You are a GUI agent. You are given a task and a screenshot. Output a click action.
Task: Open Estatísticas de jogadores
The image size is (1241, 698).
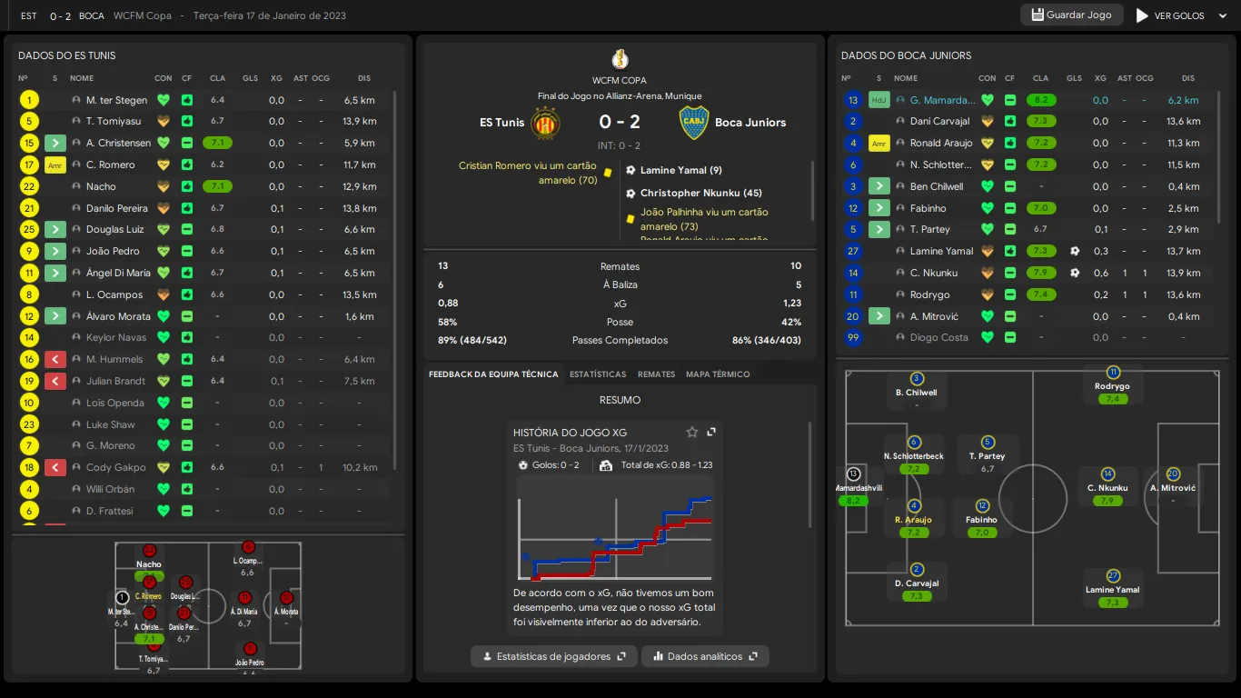pyautogui.click(x=553, y=656)
